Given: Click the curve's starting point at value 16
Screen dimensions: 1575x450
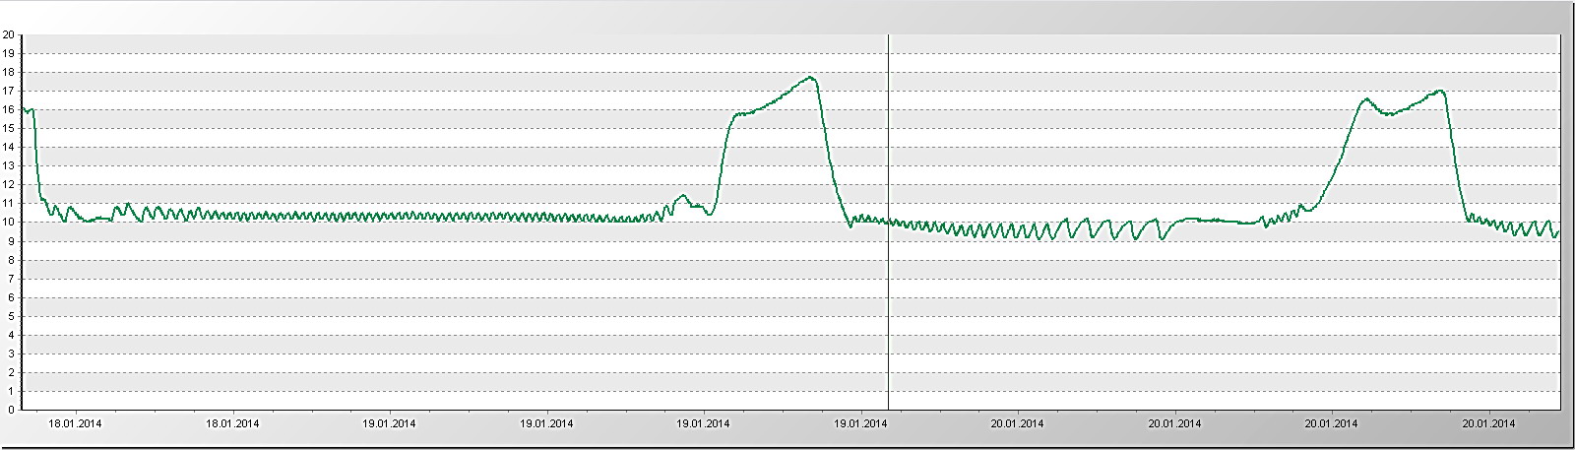Looking at the screenshot, I should coord(24,109).
